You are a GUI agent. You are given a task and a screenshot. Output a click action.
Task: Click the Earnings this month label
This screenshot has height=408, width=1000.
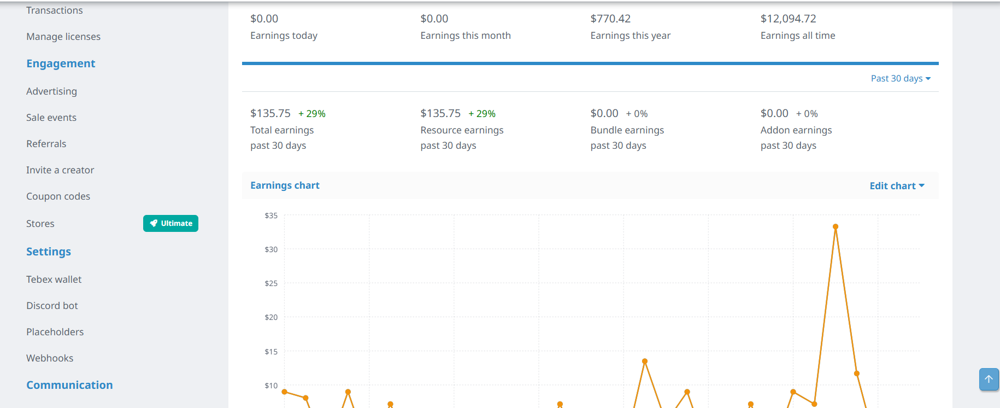coord(466,36)
